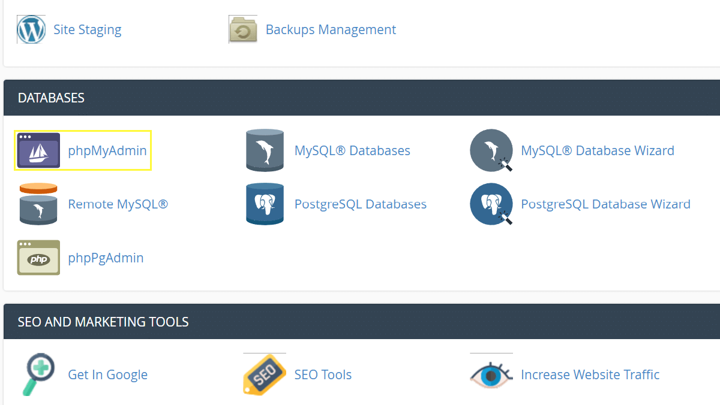Open the phpPgAdmin link
Viewport: 720px width, 405px height.
[106, 258]
